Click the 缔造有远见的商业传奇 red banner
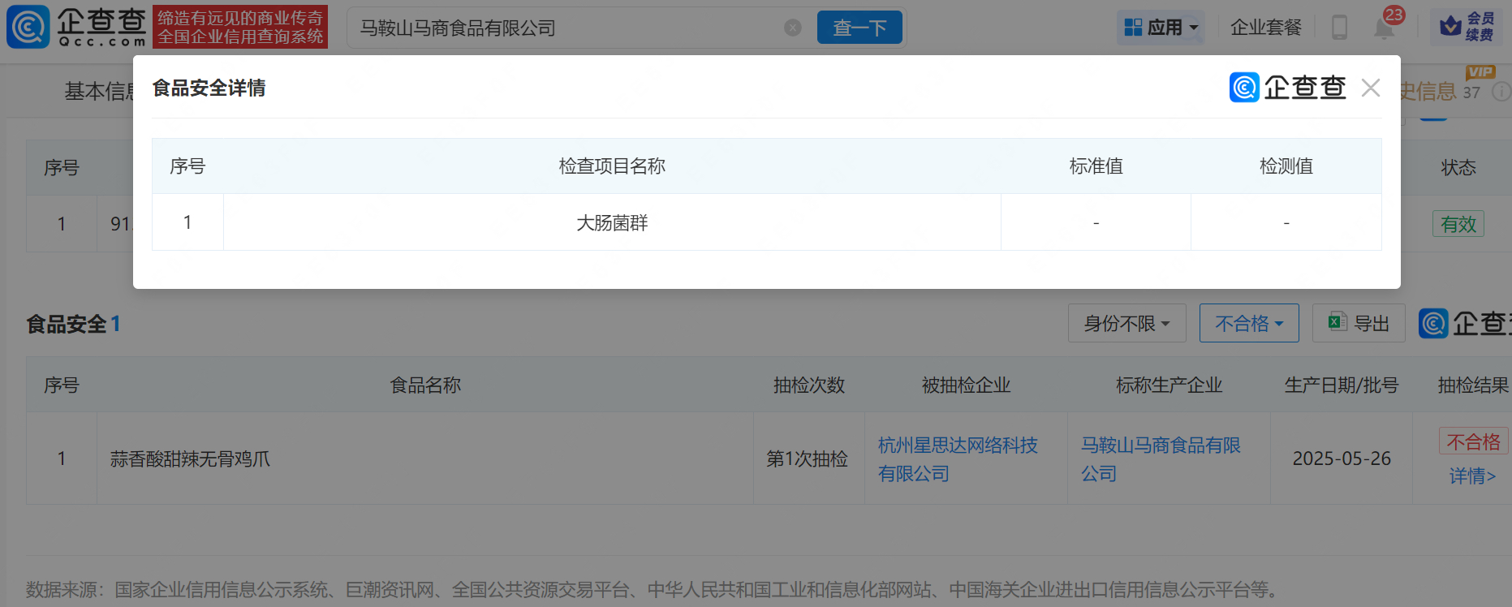Image resolution: width=1512 pixels, height=607 pixels. click(x=240, y=27)
